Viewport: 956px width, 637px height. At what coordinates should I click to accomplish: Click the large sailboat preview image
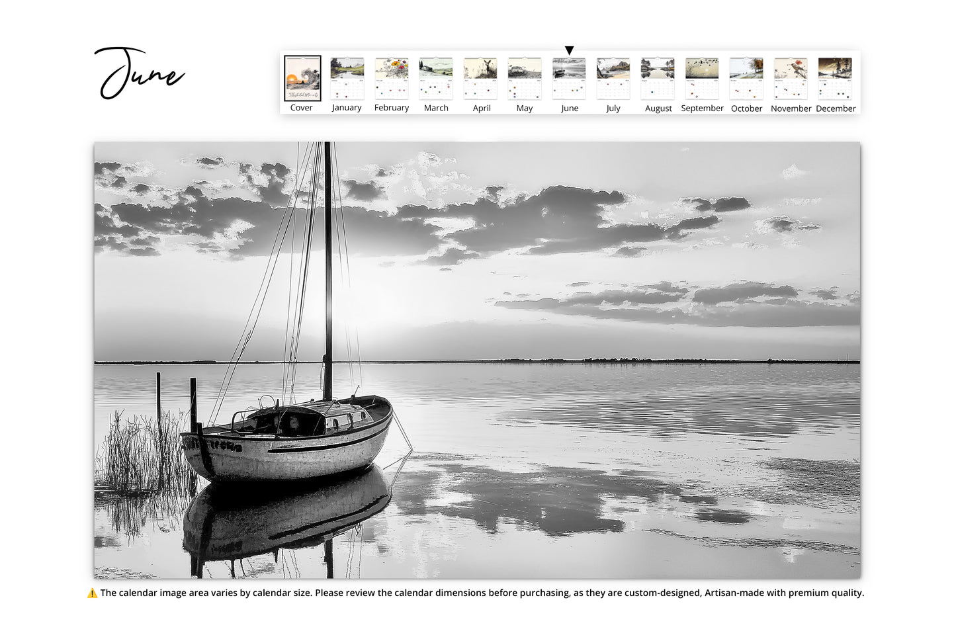tap(477, 361)
